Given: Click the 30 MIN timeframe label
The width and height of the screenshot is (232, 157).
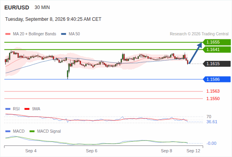Looking at the screenshot, I should point(42,7).
